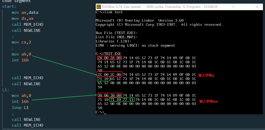
Task: Click the 'L1:' label in editor
Action: (5, 90)
